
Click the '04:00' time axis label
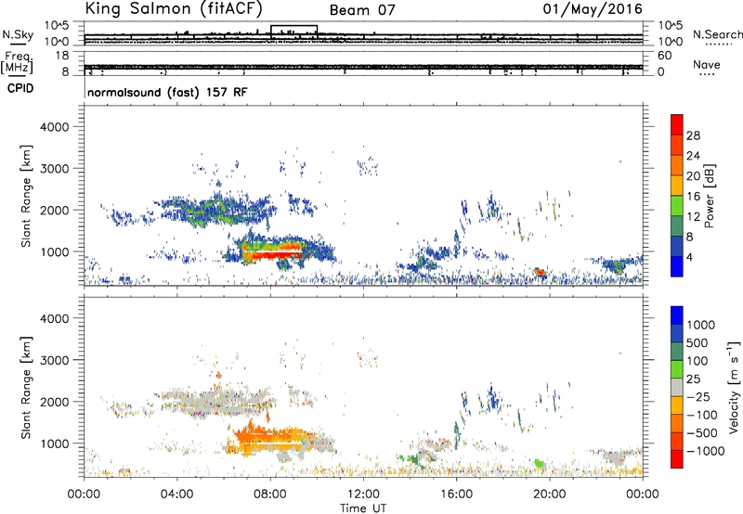coord(177,495)
